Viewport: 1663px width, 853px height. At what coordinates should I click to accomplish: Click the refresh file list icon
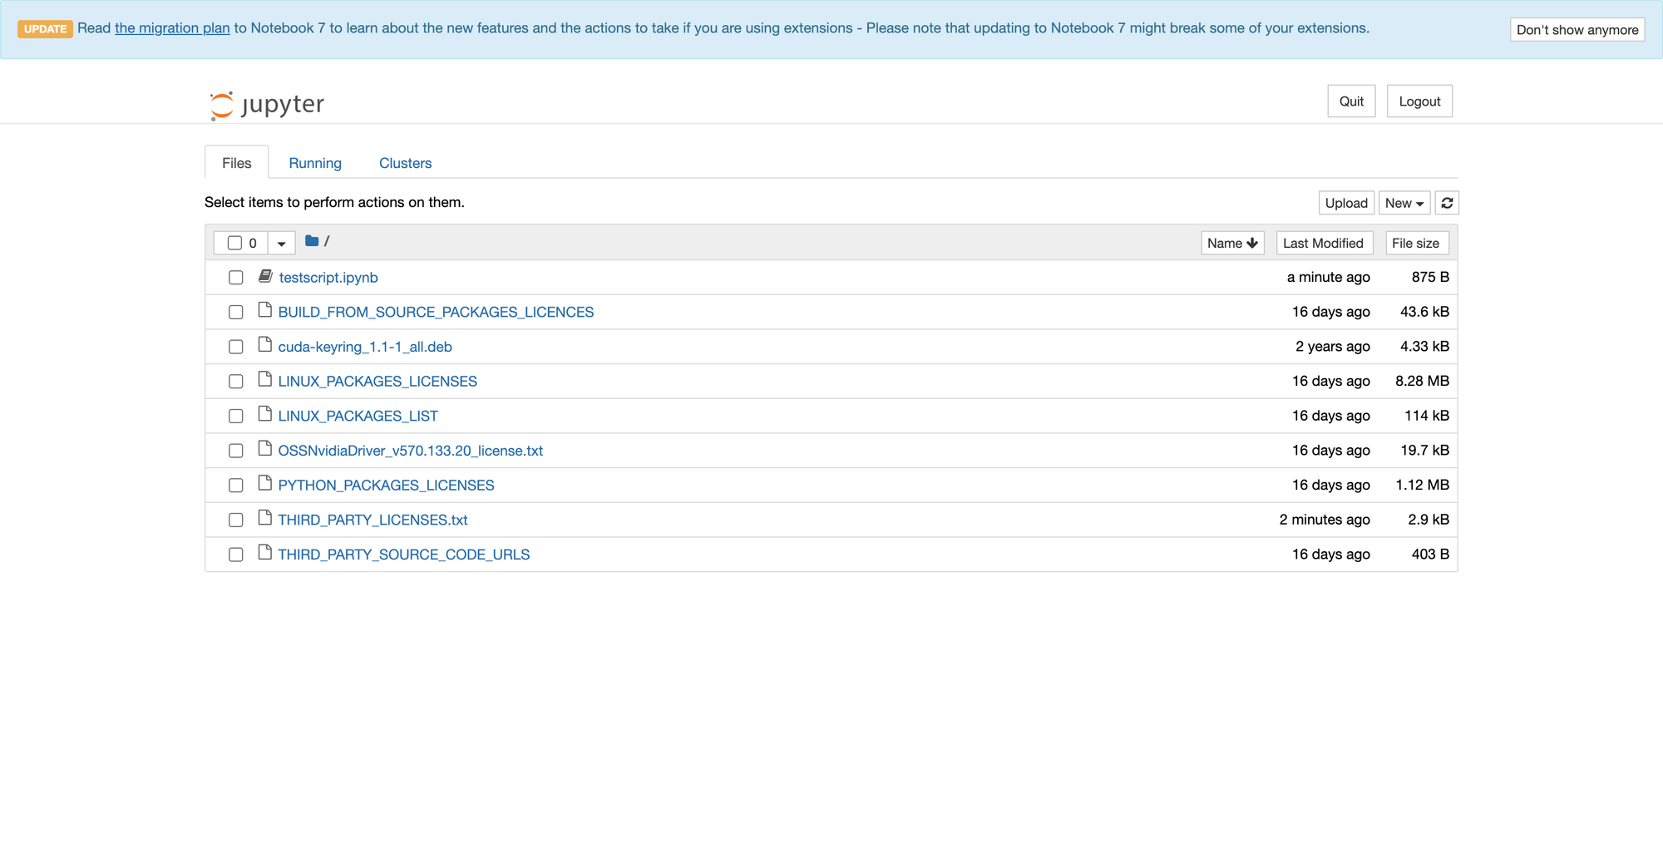1447,203
